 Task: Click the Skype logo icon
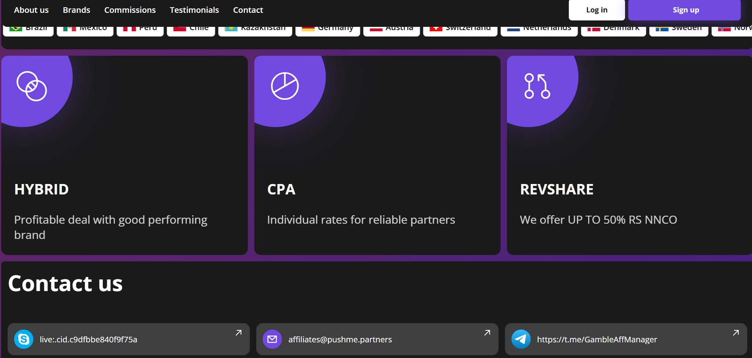pos(24,339)
